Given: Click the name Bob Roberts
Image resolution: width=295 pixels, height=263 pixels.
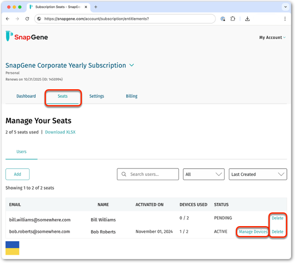Looking at the screenshot, I should [x=103, y=232].
